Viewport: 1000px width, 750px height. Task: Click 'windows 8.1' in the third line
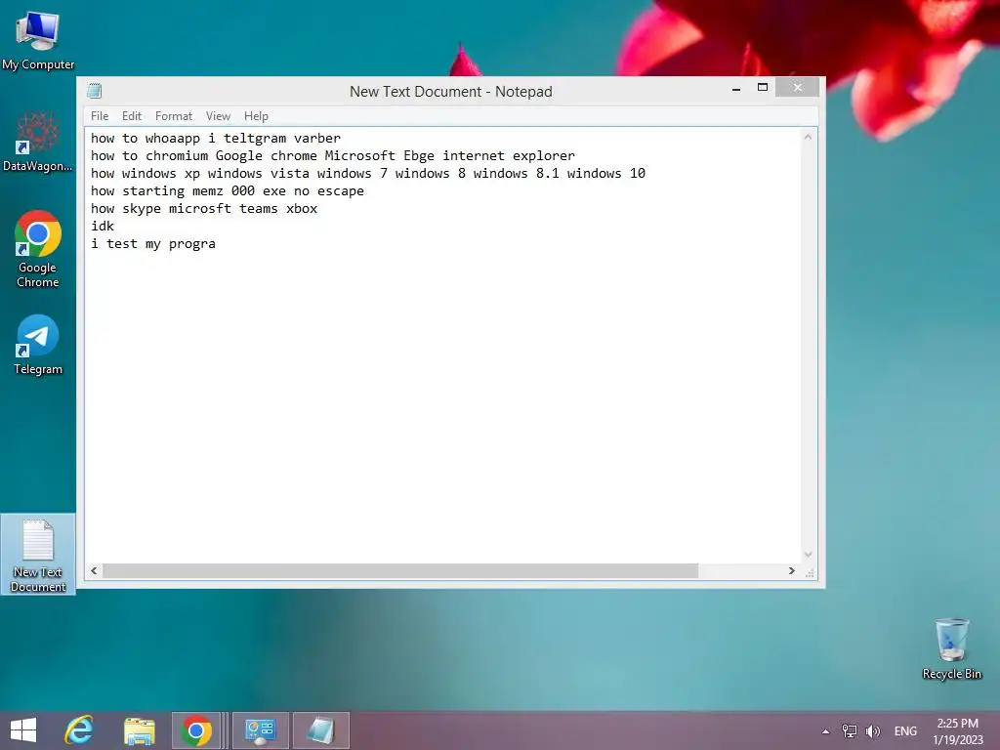click(516, 174)
